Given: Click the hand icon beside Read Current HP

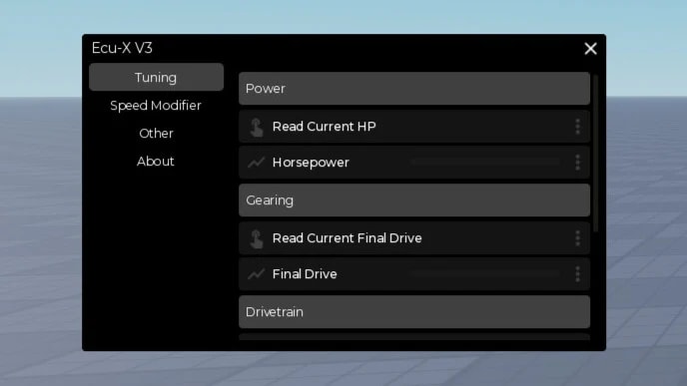Looking at the screenshot, I should [x=257, y=128].
